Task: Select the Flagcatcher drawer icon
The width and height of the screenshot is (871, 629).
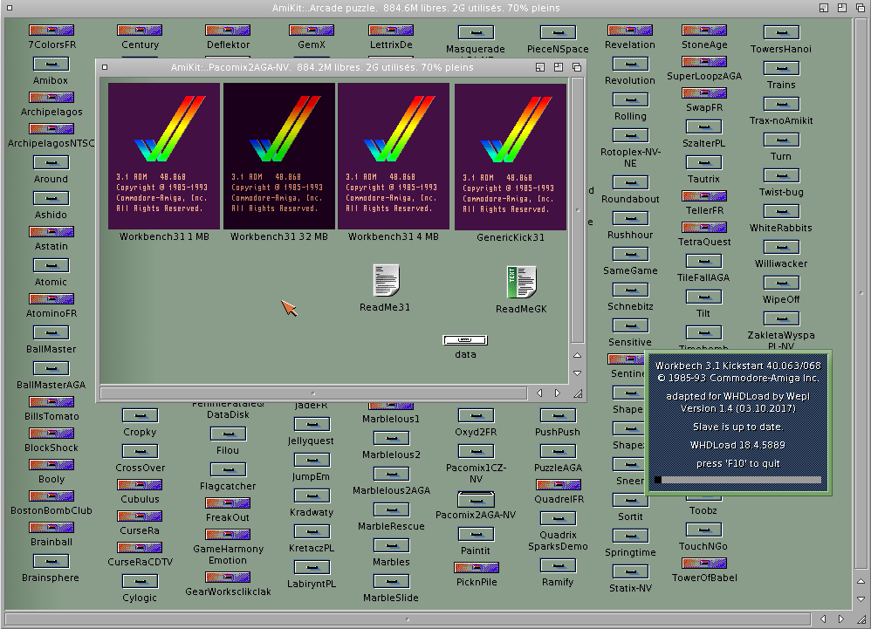Action: (228, 469)
